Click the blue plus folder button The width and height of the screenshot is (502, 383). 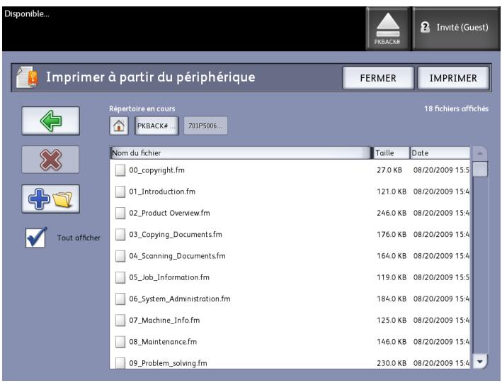pyautogui.click(x=50, y=199)
